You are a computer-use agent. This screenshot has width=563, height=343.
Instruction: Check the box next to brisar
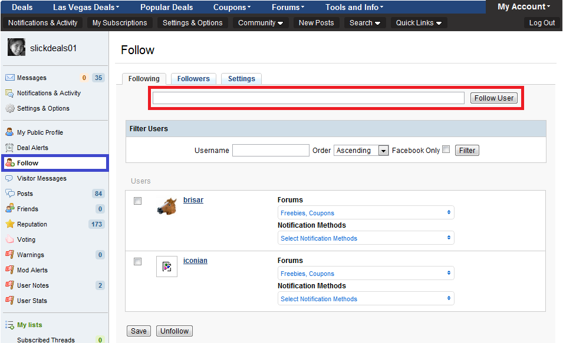click(x=137, y=201)
